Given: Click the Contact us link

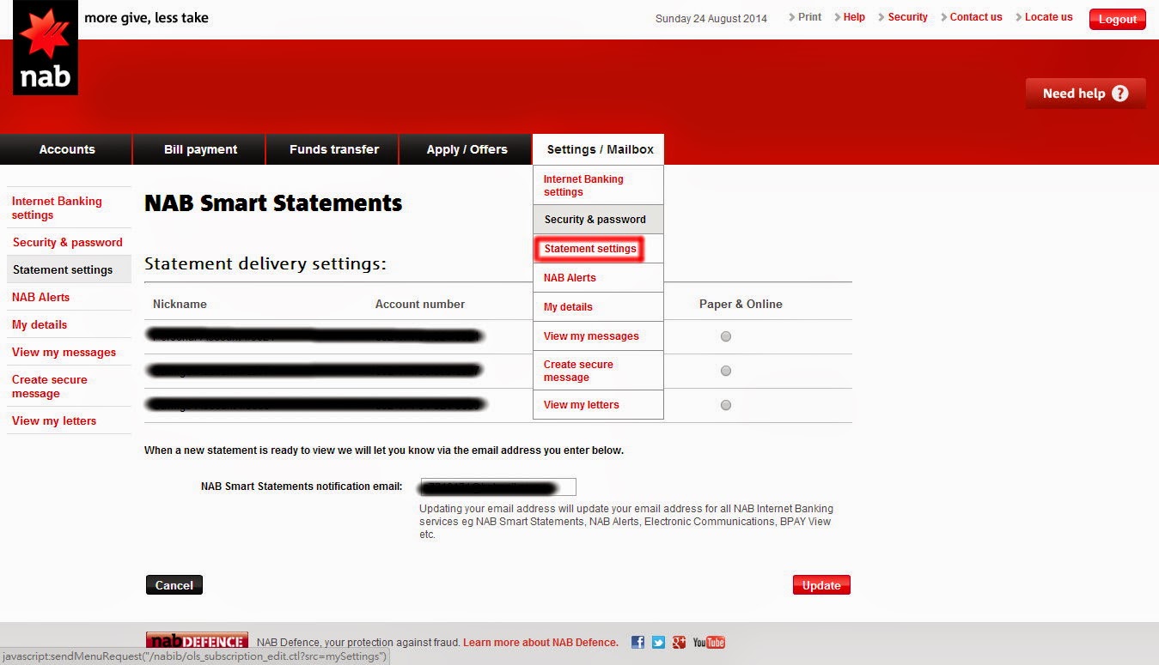Looking at the screenshot, I should [x=975, y=17].
